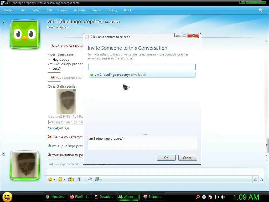Send a nudge with the shaking face icon
269x202 pixels.
coord(71,179)
